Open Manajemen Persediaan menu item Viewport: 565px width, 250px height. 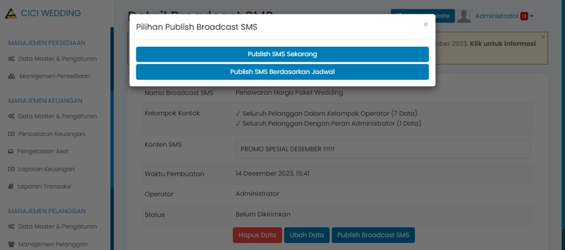tap(55, 76)
